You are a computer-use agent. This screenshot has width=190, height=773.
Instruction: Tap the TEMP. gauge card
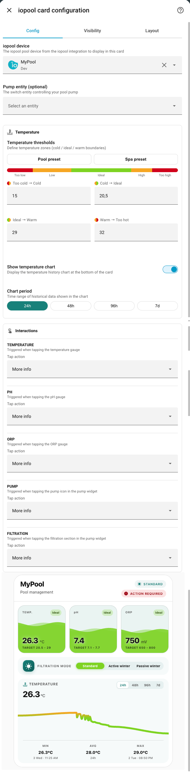click(x=42, y=629)
